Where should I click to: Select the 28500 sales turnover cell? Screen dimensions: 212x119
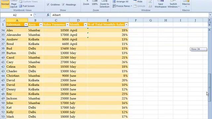coord(56,94)
